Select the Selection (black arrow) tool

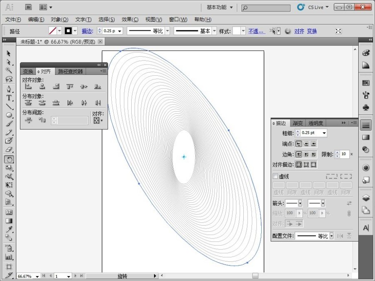click(9, 53)
